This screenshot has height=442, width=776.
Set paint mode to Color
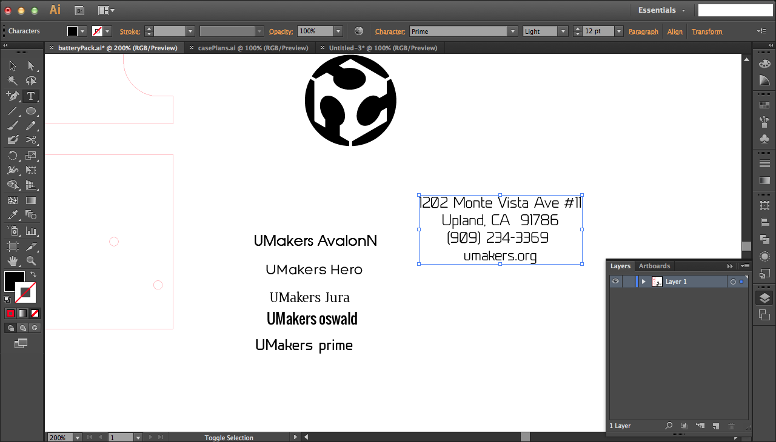pyautogui.click(x=10, y=313)
